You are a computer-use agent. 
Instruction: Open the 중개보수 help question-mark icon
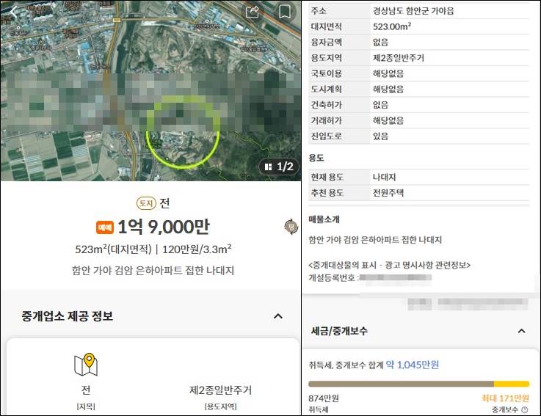coord(524,410)
